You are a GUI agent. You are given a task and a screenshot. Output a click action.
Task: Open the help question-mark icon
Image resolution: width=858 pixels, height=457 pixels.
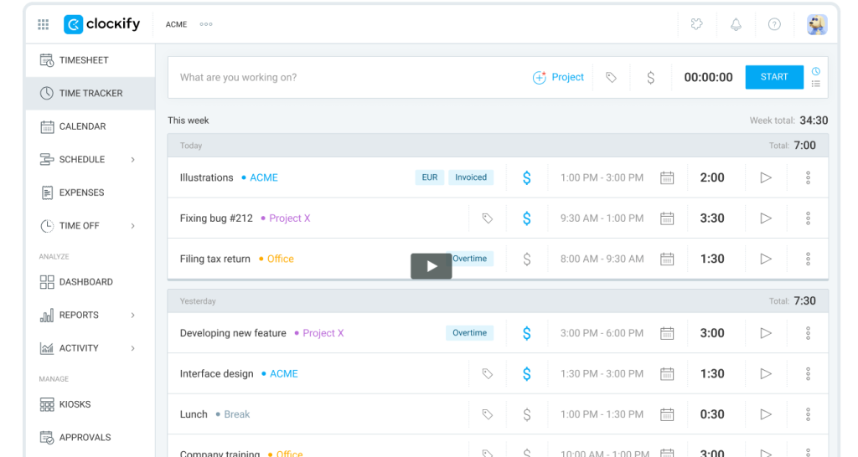point(774,24)
